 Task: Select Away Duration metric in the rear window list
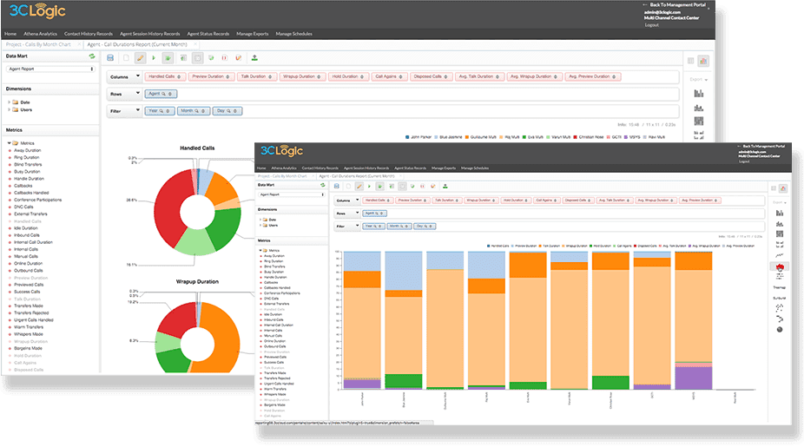point(31,148)
